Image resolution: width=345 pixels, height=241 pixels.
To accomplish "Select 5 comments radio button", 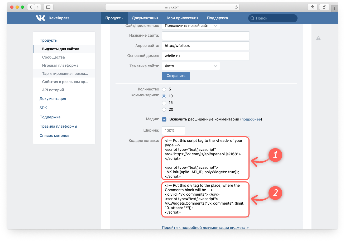I will 164,89.
